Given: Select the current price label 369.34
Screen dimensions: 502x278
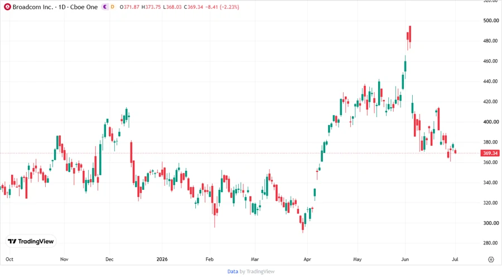Looking at the screenshot, I should [490, 153].
